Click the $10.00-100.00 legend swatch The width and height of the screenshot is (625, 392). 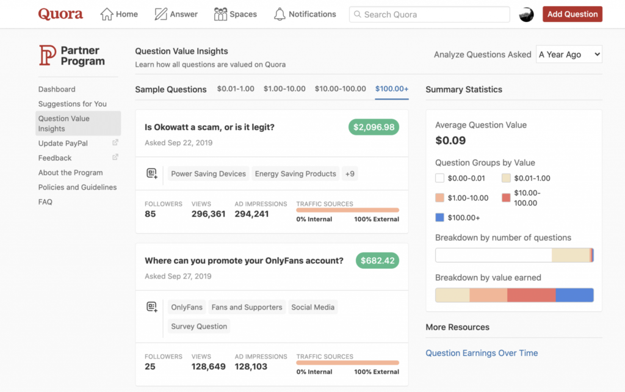pos(506,198)
